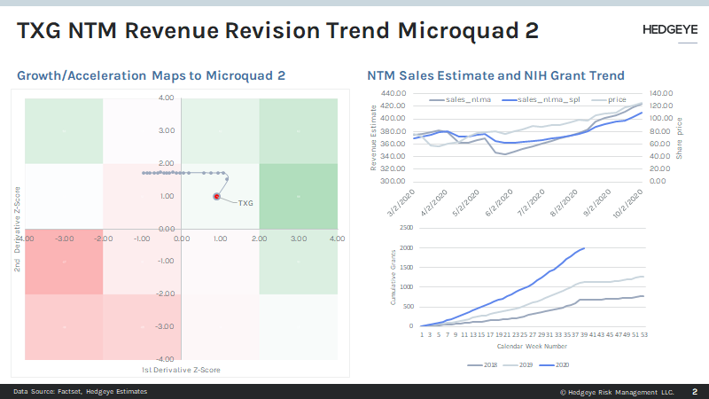Click the 2020 legend entry
This screenshot has width=709, height=399.
(555, 364)
